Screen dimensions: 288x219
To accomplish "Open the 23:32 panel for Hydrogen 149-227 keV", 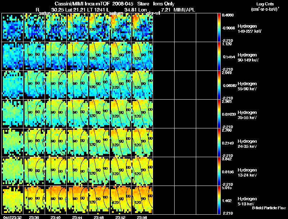I will (x=13, y=28).
